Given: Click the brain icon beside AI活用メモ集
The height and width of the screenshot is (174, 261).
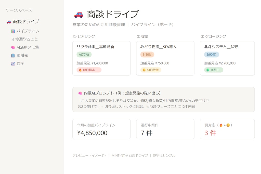Looking at the screenshot, I should coord(13,47).
